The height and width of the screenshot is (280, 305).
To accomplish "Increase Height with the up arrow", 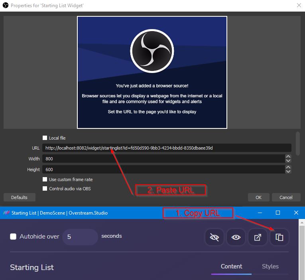I will click(x=288, y=168).
